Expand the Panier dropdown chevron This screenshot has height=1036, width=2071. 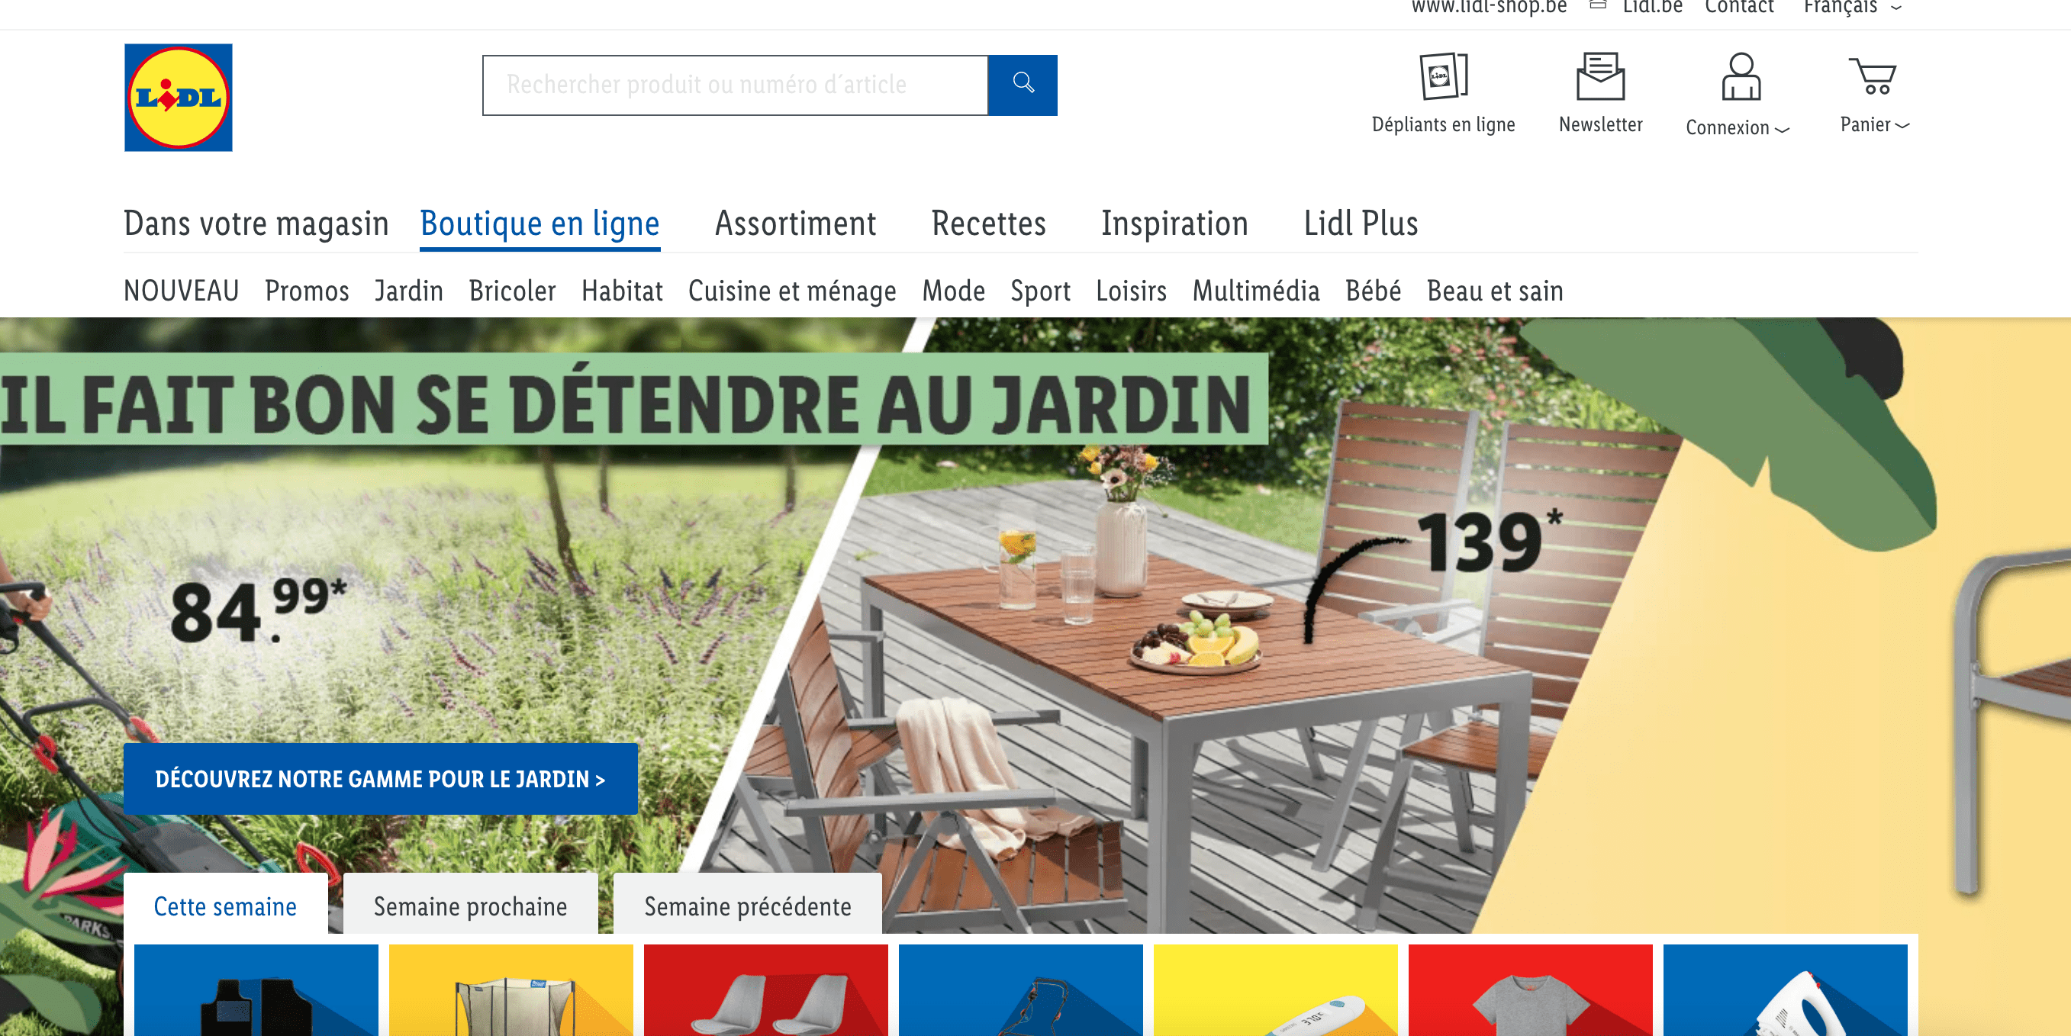tap(1902, 125)
